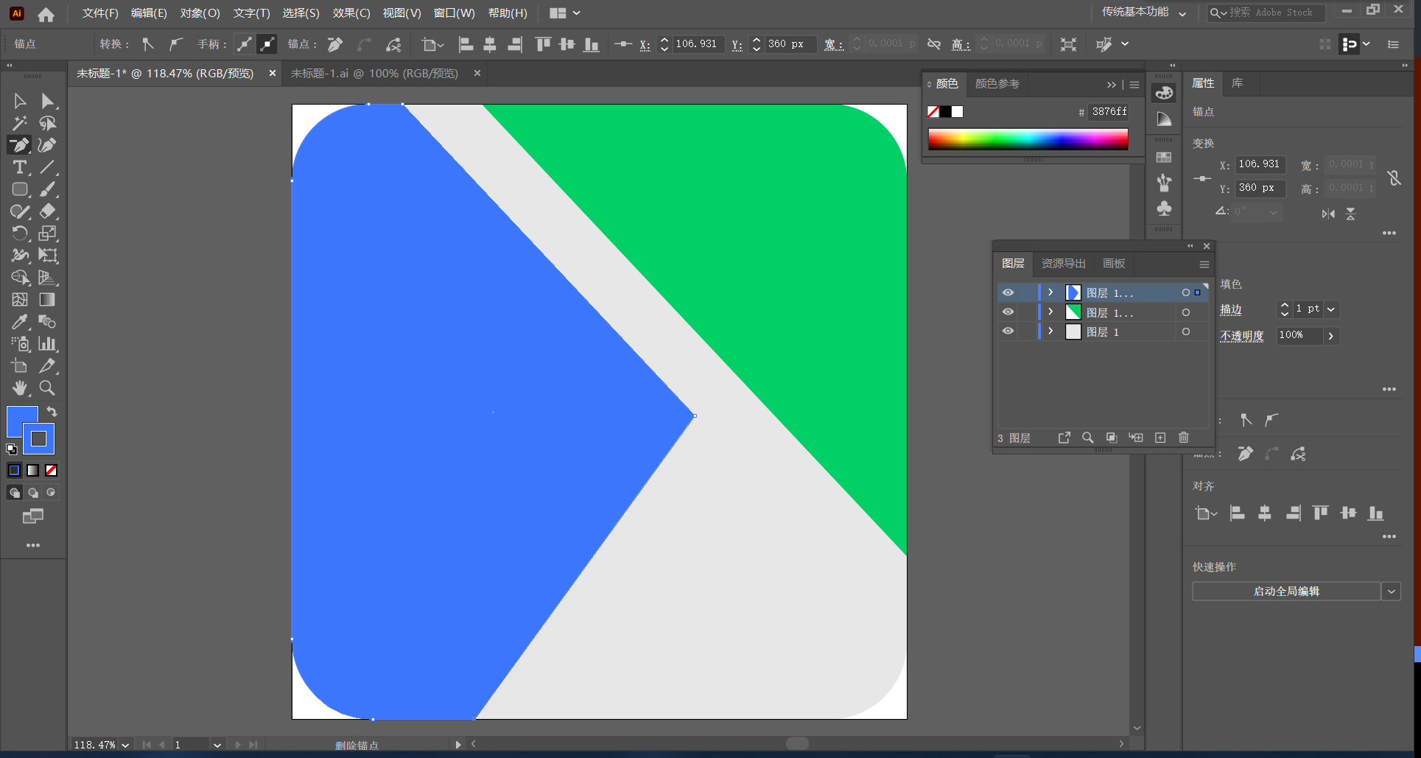Set color mode to None
Image resolution: width=1421 pixels, height=758 pixels.
coord(51,470)
